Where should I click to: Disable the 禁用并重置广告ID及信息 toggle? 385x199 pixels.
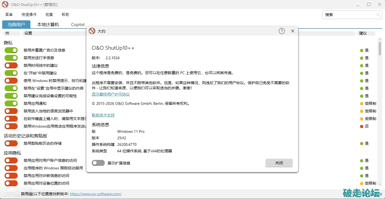pos(11,50)
